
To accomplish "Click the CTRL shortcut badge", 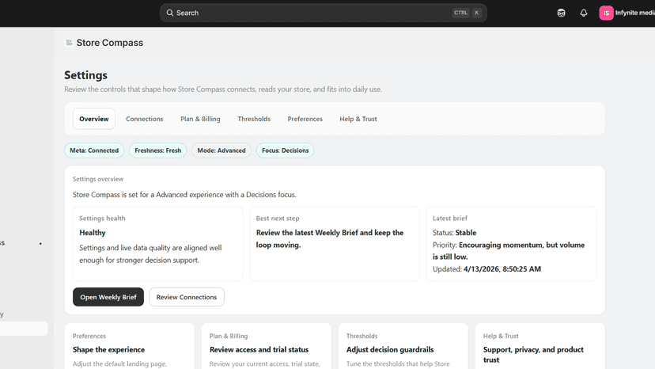I will pyautogui.click(x=460, y=13).
